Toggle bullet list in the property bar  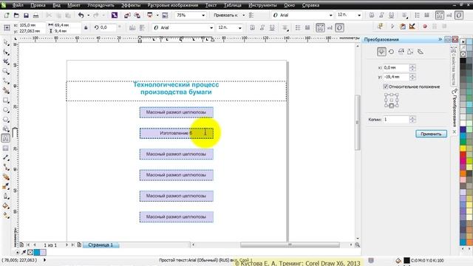click(x=298, y=28)
